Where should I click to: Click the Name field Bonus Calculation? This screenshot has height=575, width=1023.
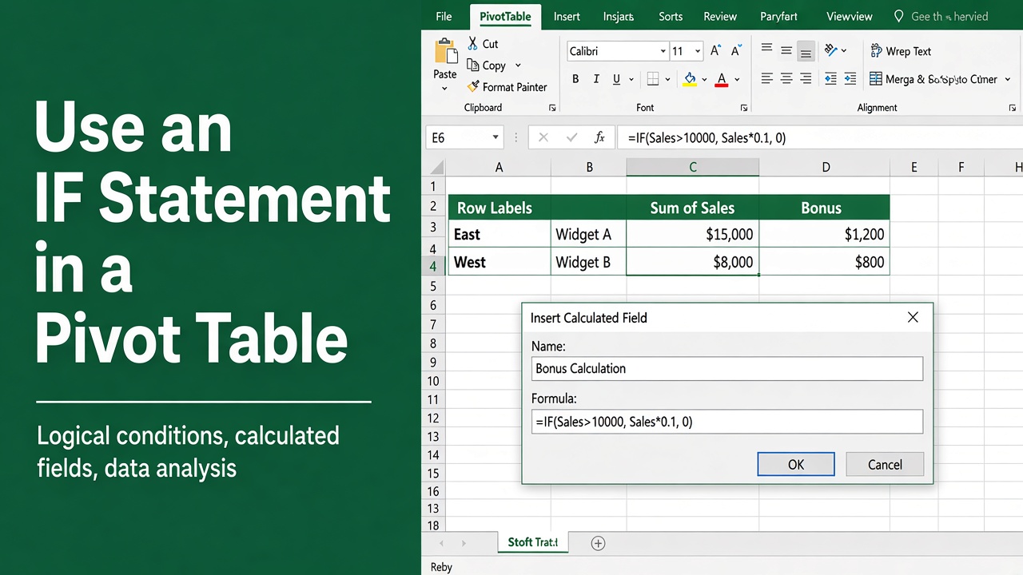727,368
